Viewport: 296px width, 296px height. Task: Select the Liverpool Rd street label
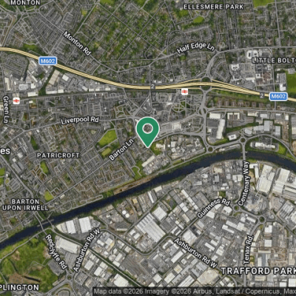pos(80,120)
